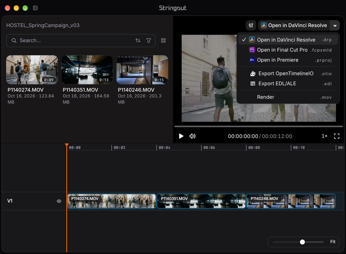
Task: Click the Fit zoom button
Action: click(x=333, y=242)
